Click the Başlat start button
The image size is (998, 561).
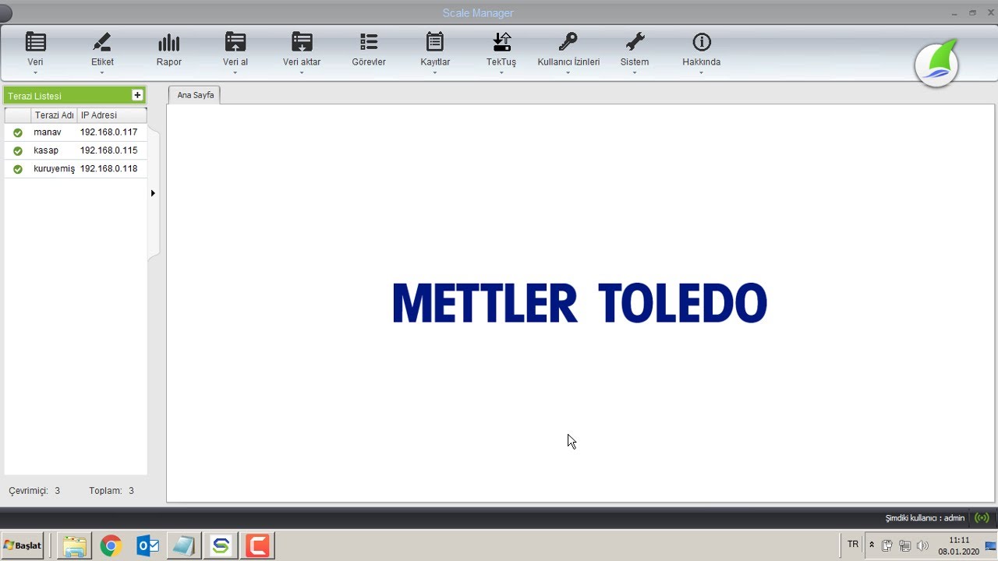tap(23, 546)
